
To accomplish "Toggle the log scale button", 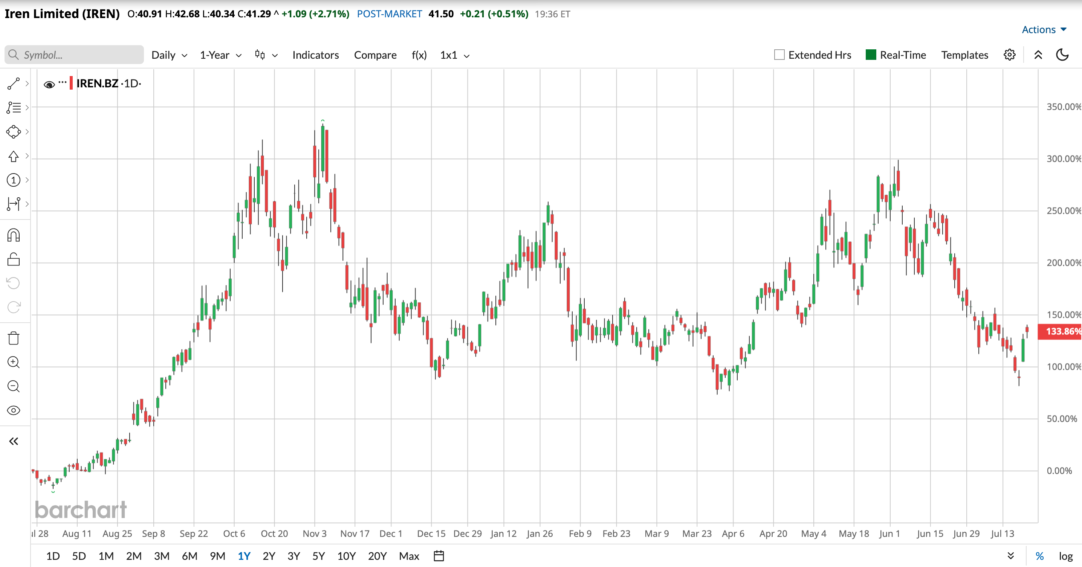I will click(1066, 556).
